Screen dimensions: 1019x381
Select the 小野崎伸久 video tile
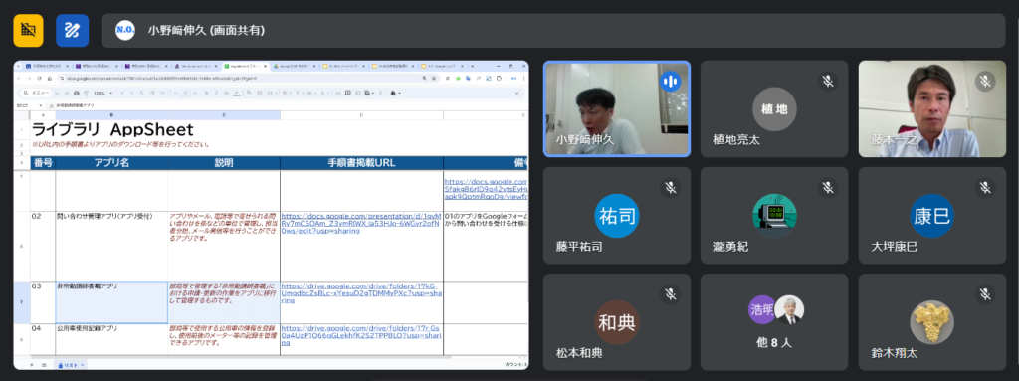pos(617,108)
